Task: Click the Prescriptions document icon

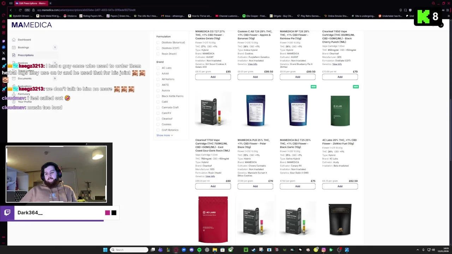Action: click(x=14, y=55)
